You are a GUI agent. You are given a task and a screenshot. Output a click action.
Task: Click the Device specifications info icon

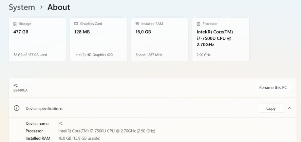click(x=16, y=108)
